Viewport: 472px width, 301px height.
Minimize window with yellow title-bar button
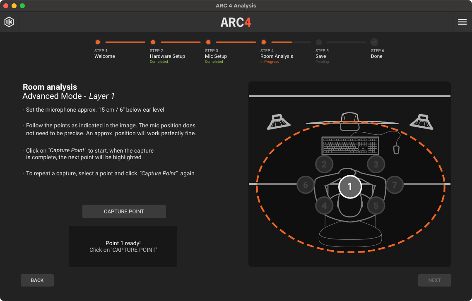click(14, 6)
